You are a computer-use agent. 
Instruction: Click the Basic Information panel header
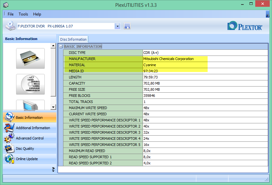pos(30,39)
